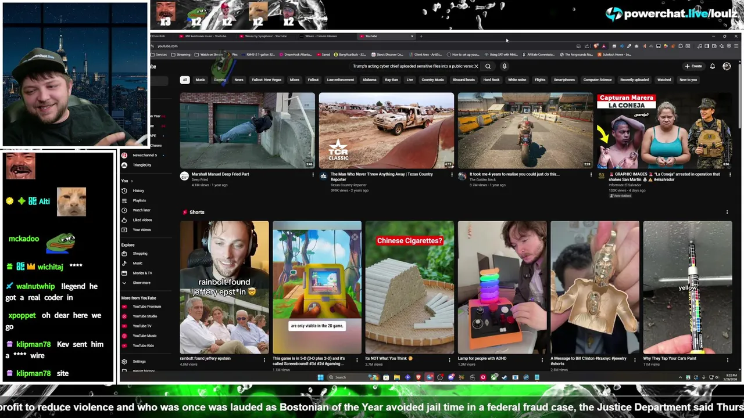744x418 pixels.
Task: Play the Bill Clinton jewelry short thumbnail
Action: [595, 287]
